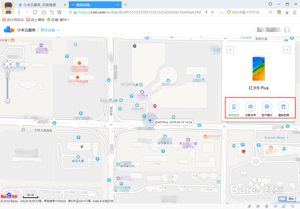Screen dimensions: 300x209
Task: Switch to the satellite view toggle beside 混合
Action: click(x=282, y=199)
